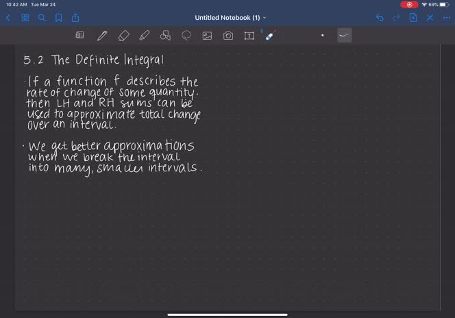
Task: Toggle the red screen recording indicator
Action: 409,4
